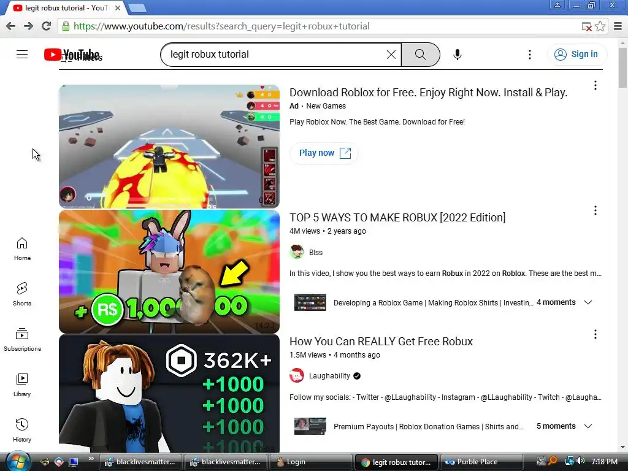The image size is (628, 471).
Task: Open the Chrome hamburger menu
Action: pyautogui.click(x=618, y=26)
